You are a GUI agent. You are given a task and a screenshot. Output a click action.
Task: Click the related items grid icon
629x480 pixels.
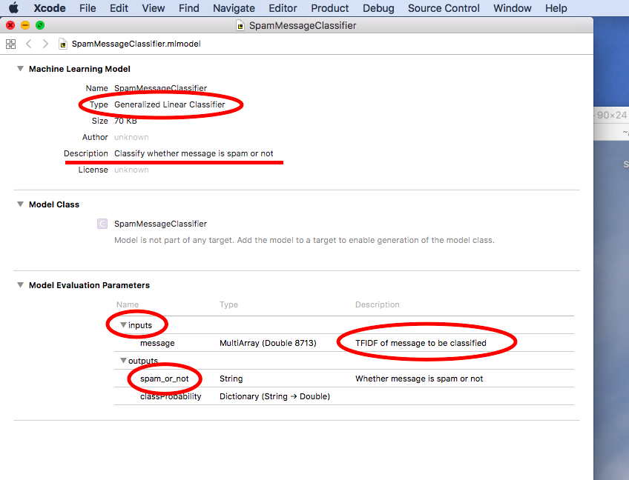[11, 44]
